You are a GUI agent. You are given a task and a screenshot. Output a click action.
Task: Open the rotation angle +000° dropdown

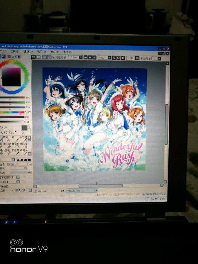(x=109, y=58)
